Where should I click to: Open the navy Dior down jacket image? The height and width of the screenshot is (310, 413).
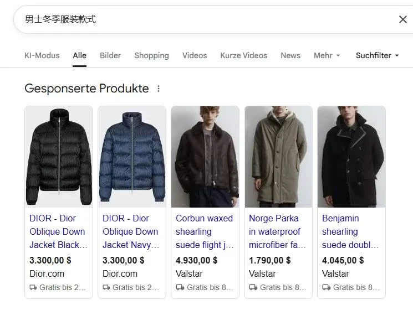pos(132,157)
